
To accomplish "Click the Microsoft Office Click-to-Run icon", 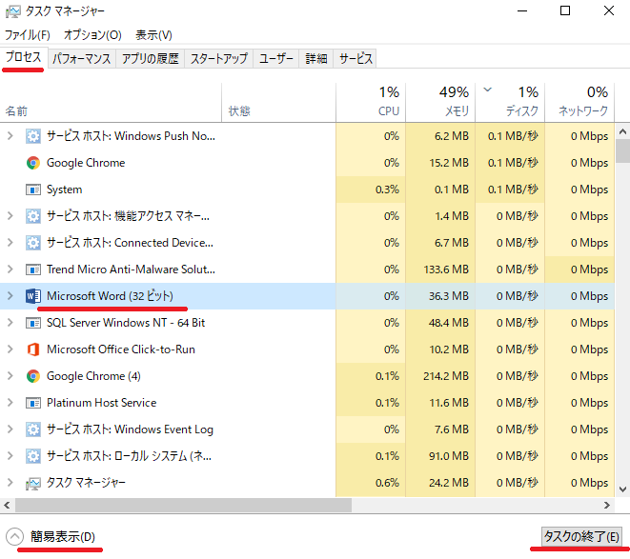I will (33, 349).
